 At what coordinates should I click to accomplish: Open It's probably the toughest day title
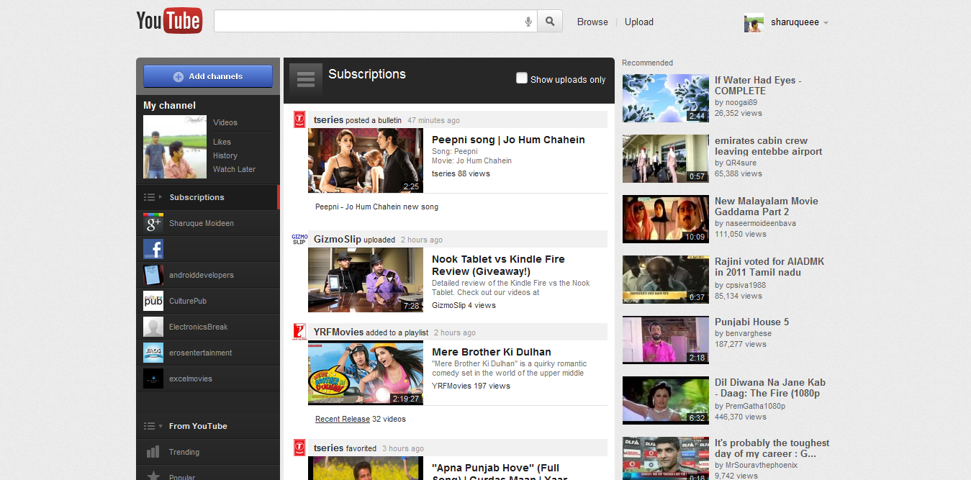pos(772,448)
